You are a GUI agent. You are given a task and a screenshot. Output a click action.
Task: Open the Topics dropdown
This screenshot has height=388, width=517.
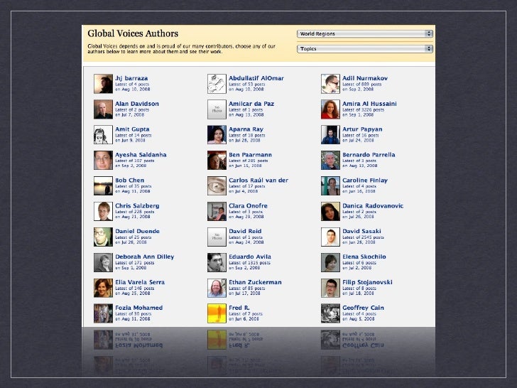(x=365, y=48)
